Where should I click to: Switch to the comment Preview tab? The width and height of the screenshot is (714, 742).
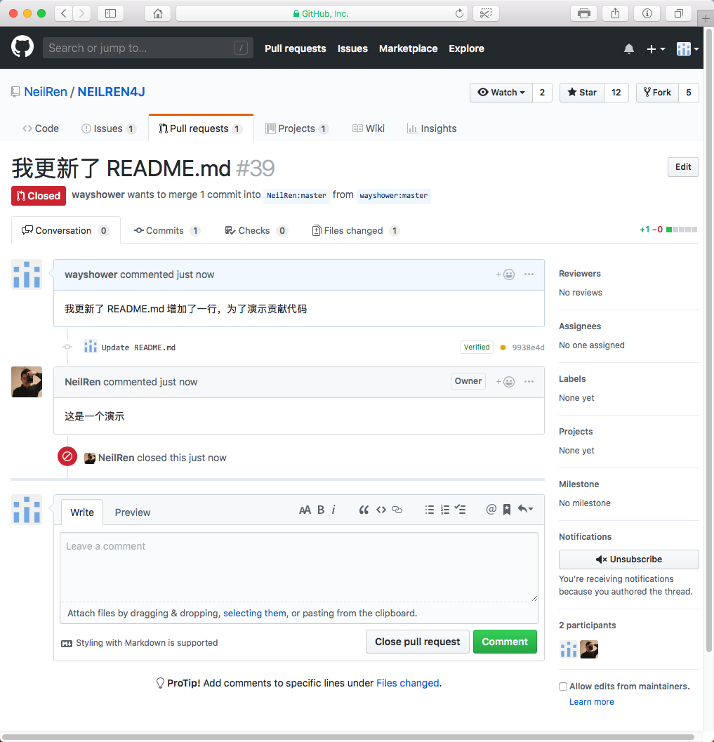[133, 512]
